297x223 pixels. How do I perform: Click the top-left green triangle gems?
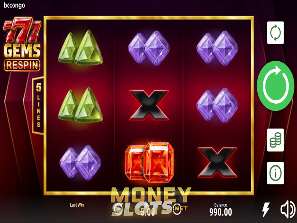[80, 47]
